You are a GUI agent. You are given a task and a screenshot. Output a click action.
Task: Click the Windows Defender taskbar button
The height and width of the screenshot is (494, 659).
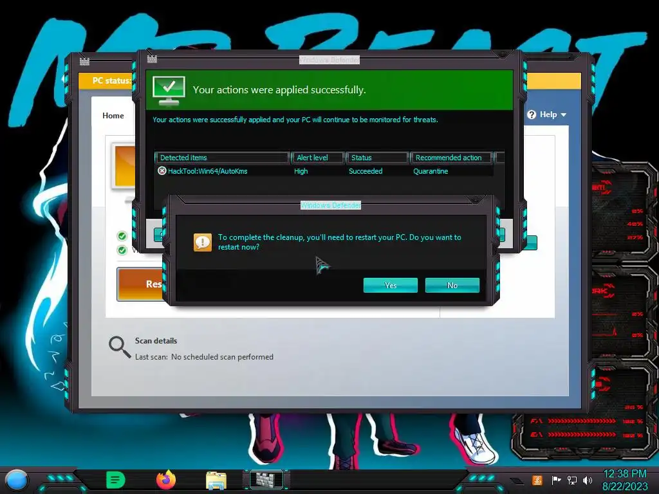click(266, 480)
